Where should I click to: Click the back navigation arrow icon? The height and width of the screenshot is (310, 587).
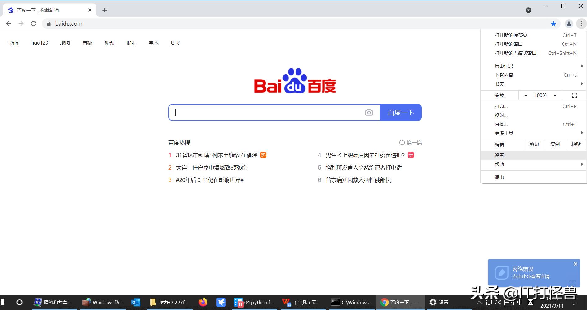tap(8, 24)
